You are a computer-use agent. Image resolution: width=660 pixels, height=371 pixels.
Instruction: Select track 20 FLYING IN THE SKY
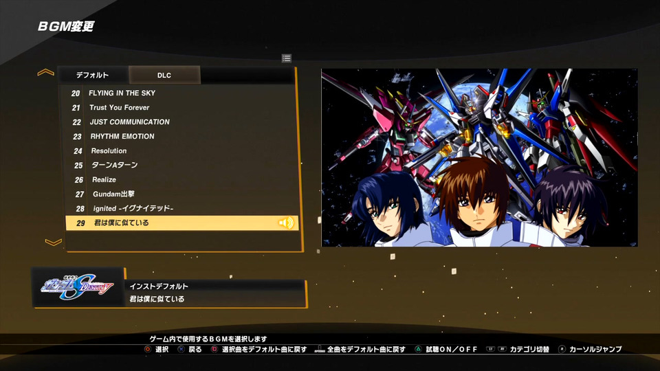pos(179,93)
